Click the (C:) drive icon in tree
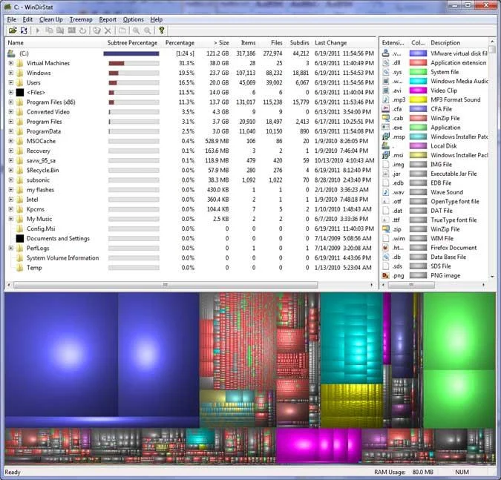This screenshot has height=480, width=501. click(x=11, y=53)
